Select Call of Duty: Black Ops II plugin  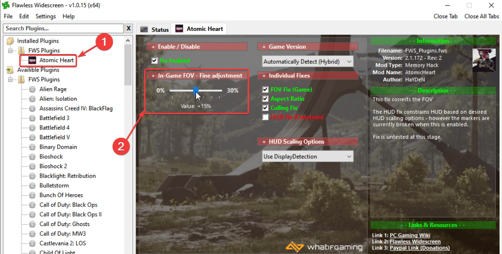pyautogui.click(x=71, y=214)
